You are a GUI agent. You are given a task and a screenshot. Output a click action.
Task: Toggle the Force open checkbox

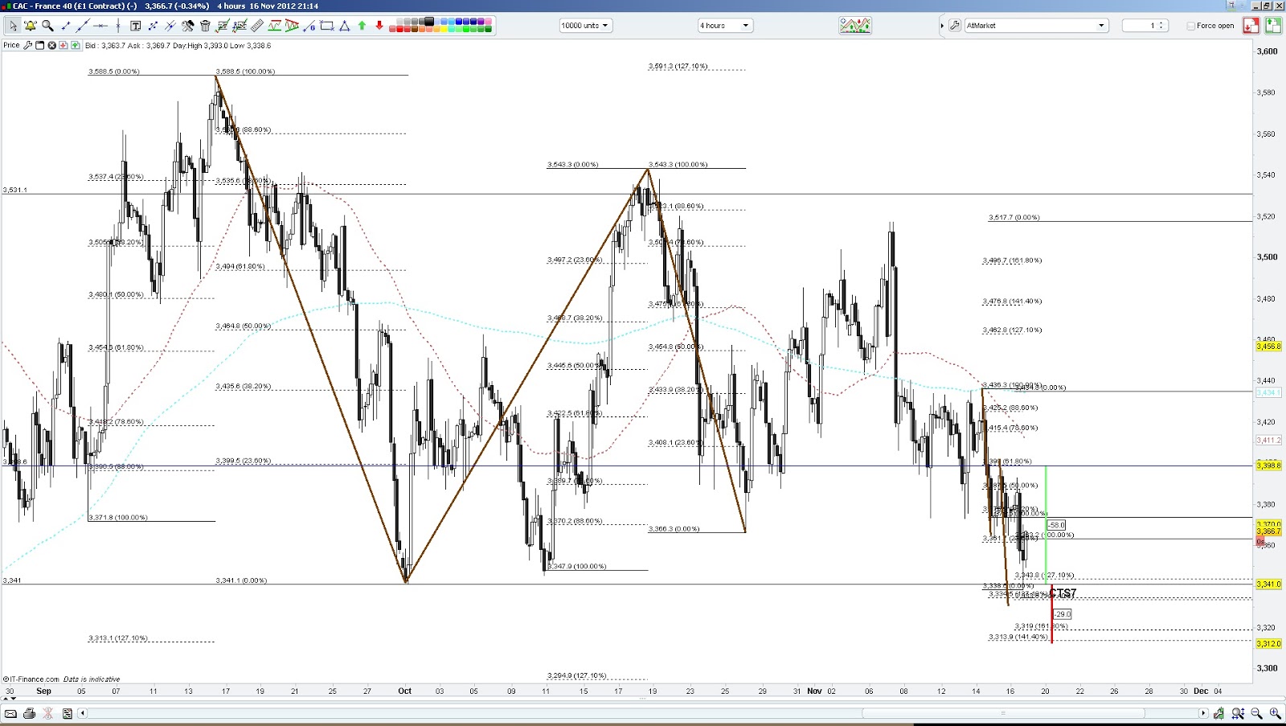1191,26
